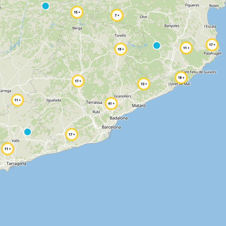Click the Rubí town label
226x226 pixels.
tap(96, 112)
